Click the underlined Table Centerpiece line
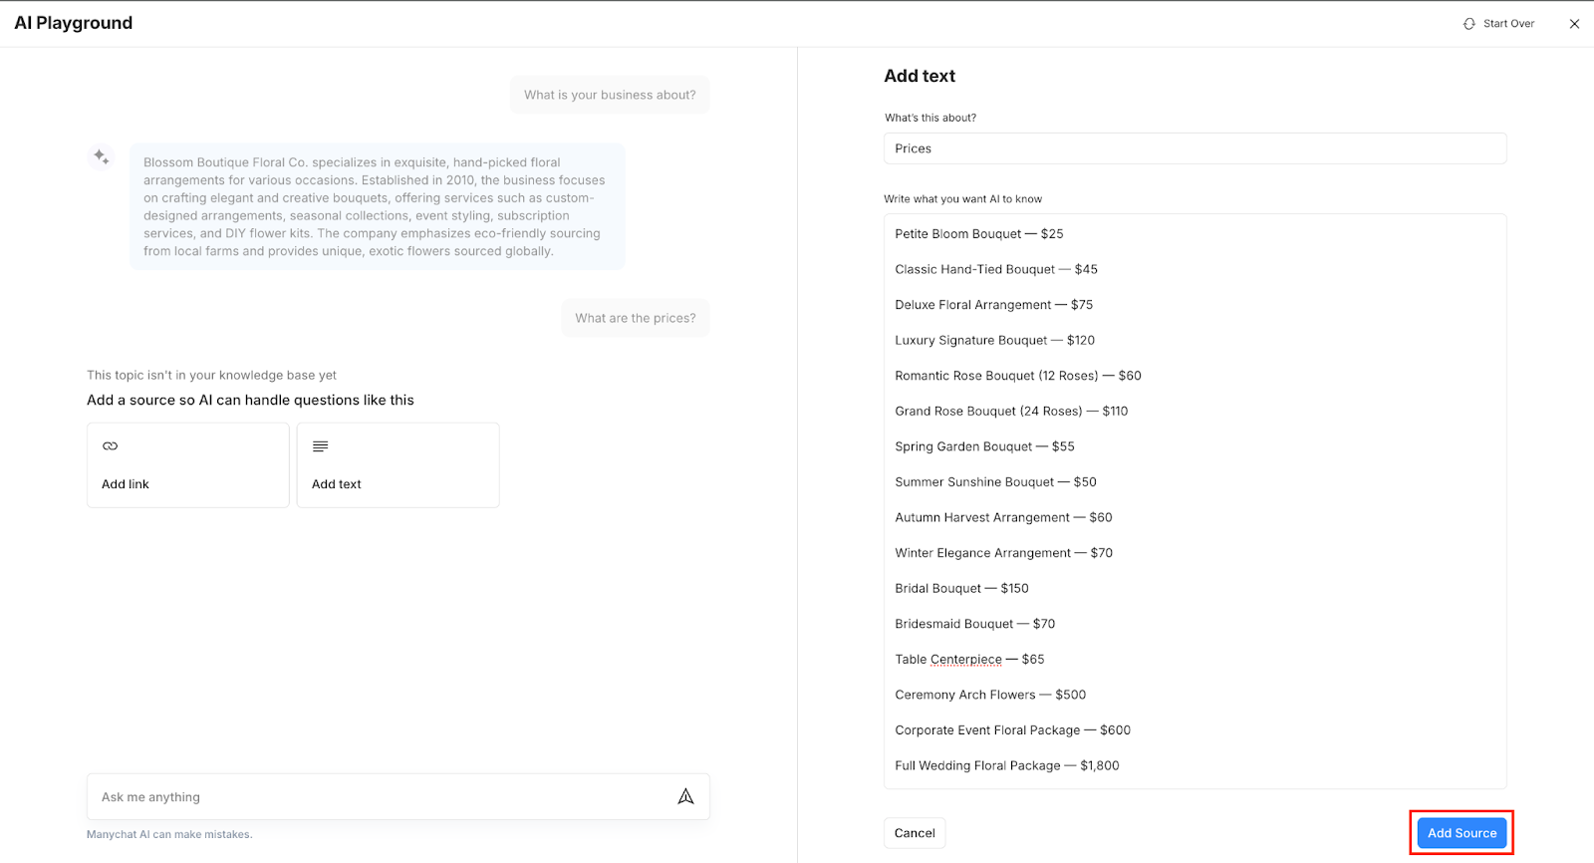The height and width of the screenshot is (863, 1594). [x=968, y=660]
